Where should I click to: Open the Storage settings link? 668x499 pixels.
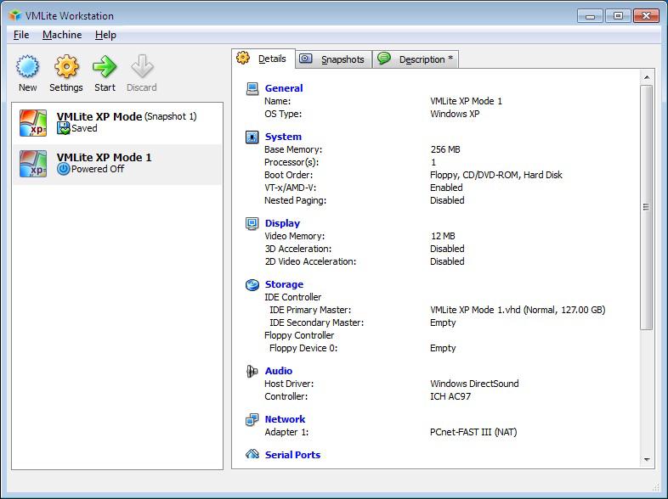284,284
